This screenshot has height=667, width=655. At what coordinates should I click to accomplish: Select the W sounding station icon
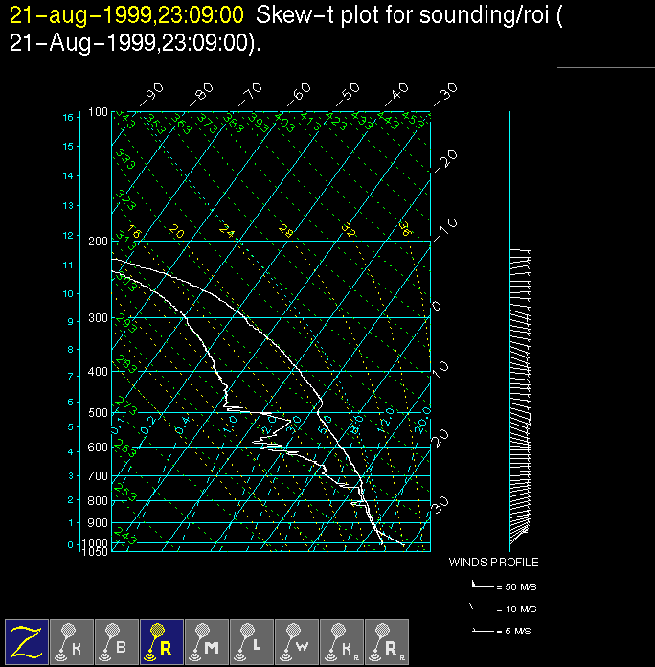(x=297, y=640)
